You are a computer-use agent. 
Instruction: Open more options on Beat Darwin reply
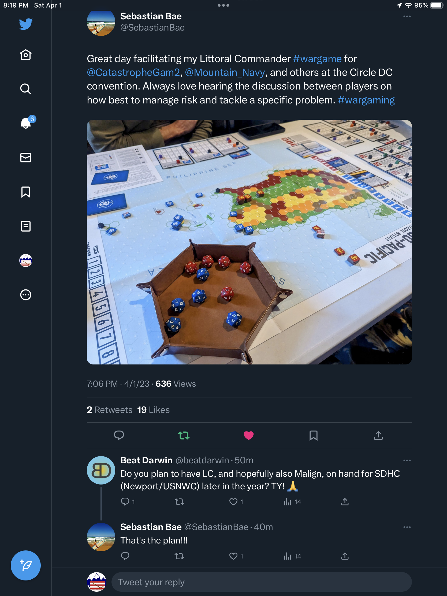407,460
